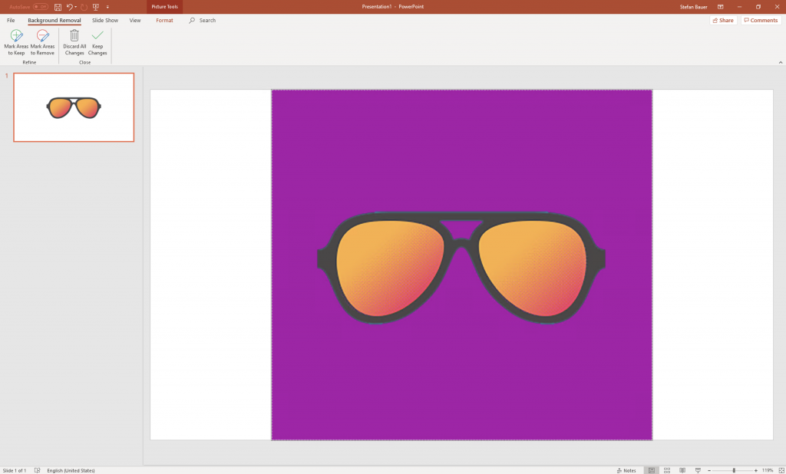This screenshot has width=786, height=474.
Task: Click the Search box
Action: pos(203,21)
